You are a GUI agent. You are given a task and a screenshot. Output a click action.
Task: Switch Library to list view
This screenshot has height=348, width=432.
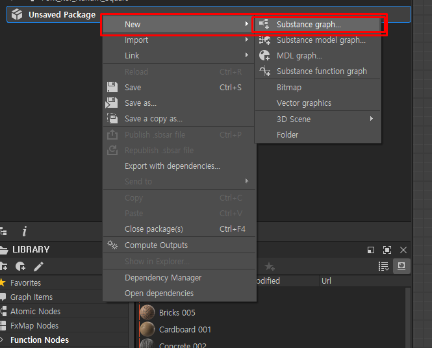(383, 266)
